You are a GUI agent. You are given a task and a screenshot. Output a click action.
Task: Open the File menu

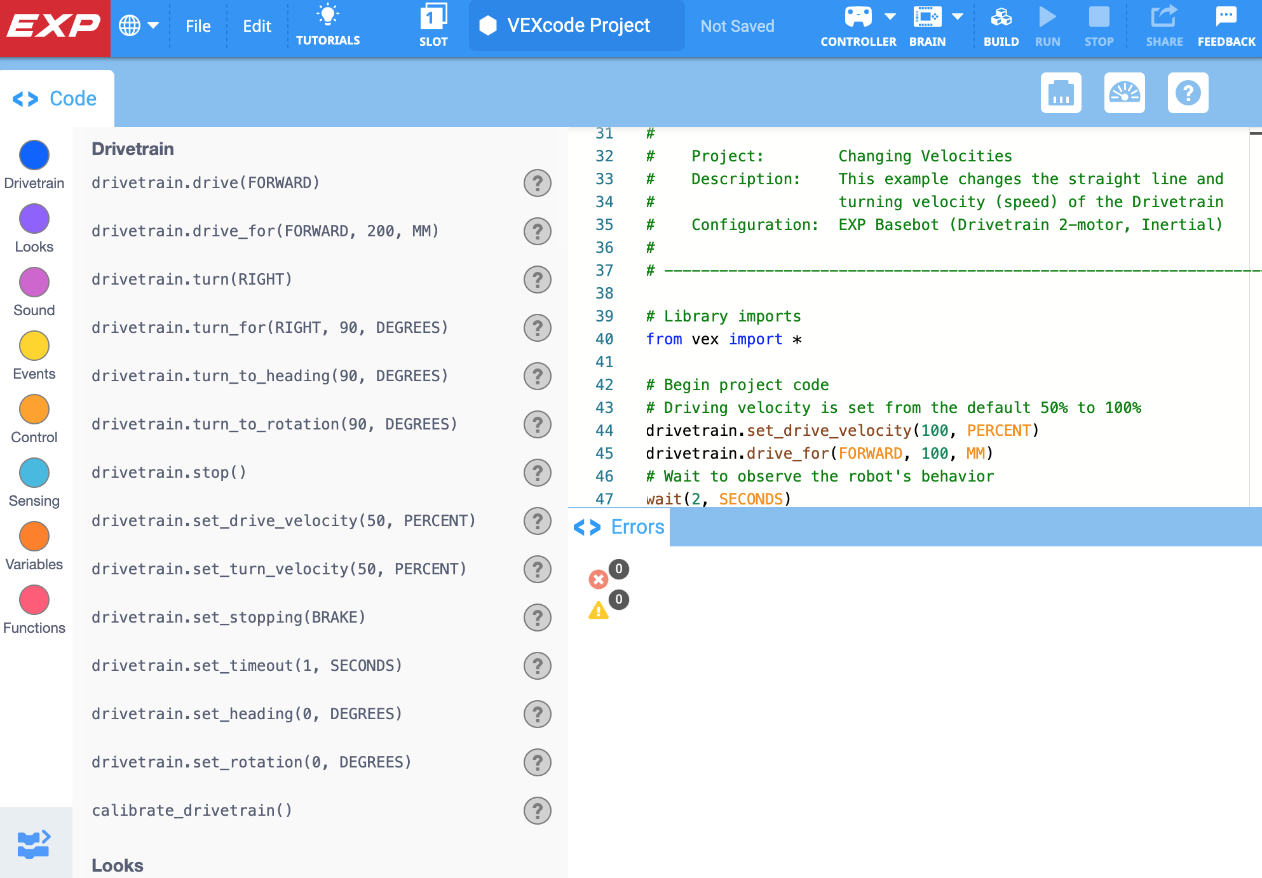[198, 25]
